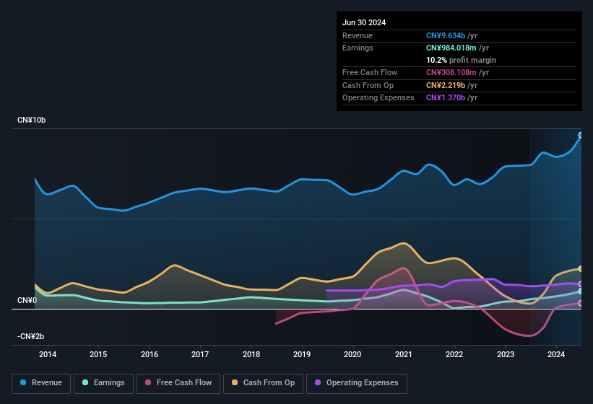Image resolution: width=593 pixels, height=404 pixels.
Task: Click the 2017 x-axis label
Action: (x=200, y=354)
